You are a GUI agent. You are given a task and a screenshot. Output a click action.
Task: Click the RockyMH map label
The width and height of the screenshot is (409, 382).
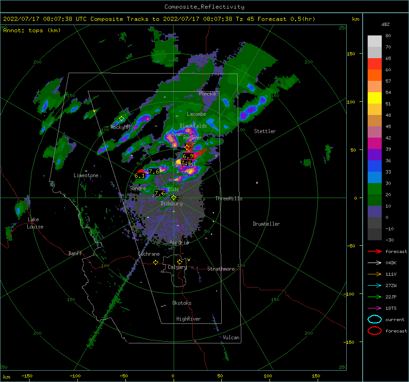coord(120,127)
